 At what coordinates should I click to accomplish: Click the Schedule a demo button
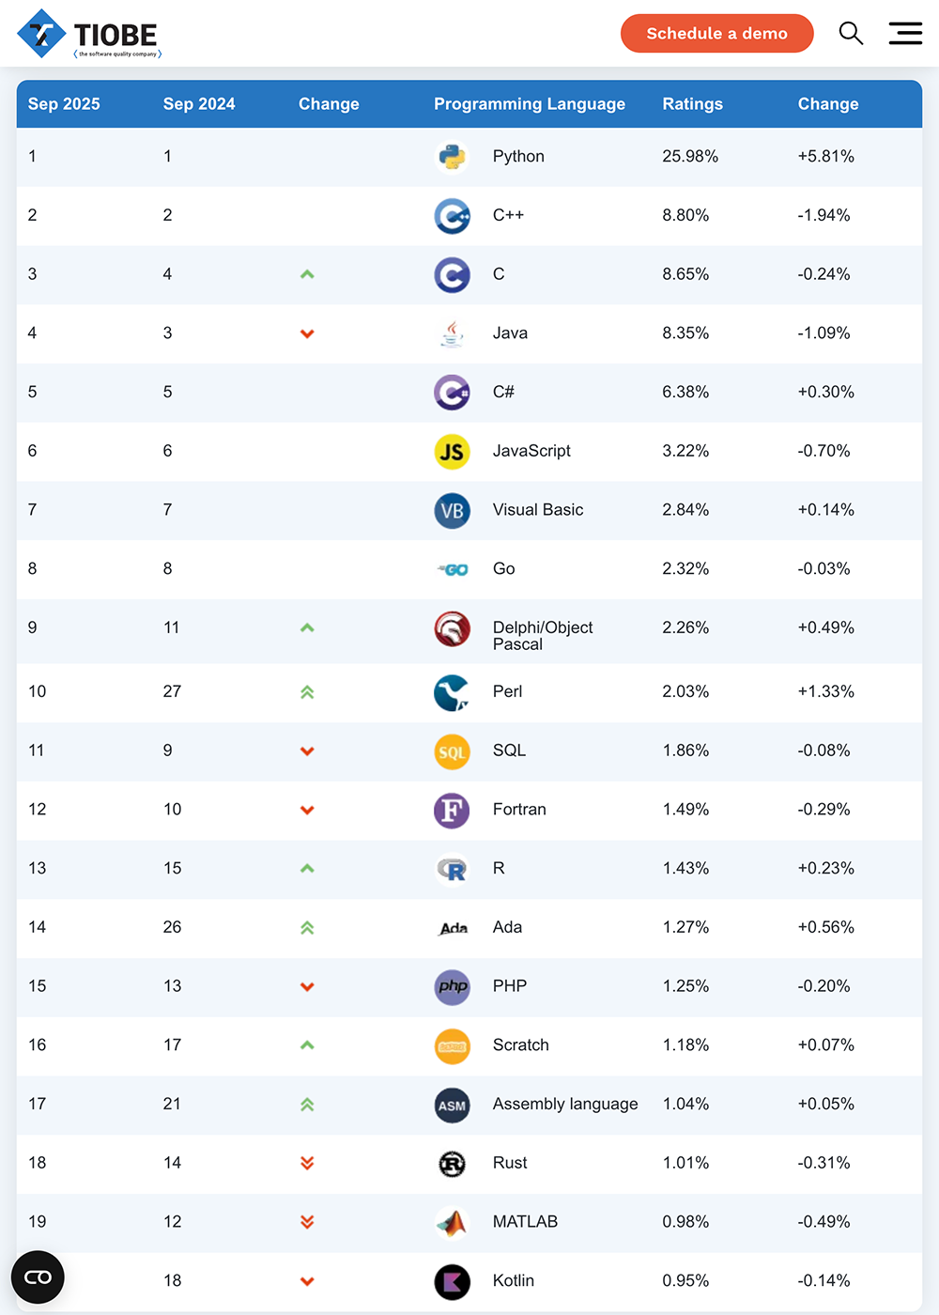pos(716,34)
